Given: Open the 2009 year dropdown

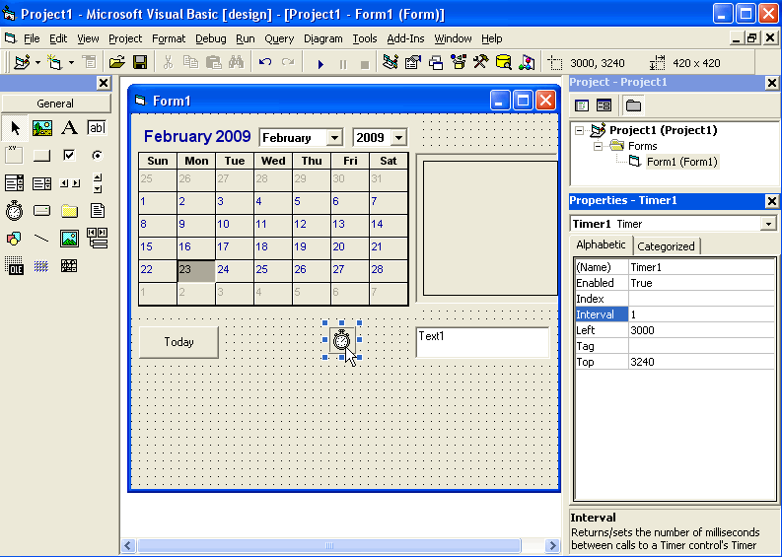Looking at the screenshot, I should pos(399,138).
